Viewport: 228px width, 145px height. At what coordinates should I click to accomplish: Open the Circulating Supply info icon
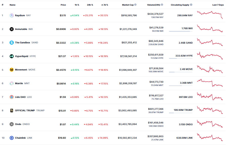click(x=191, y=5)
